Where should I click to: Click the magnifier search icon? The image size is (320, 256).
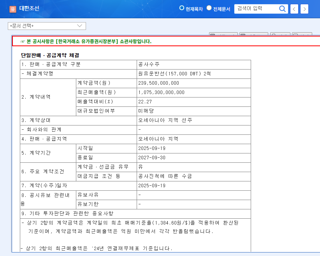(x=282, y=9)
